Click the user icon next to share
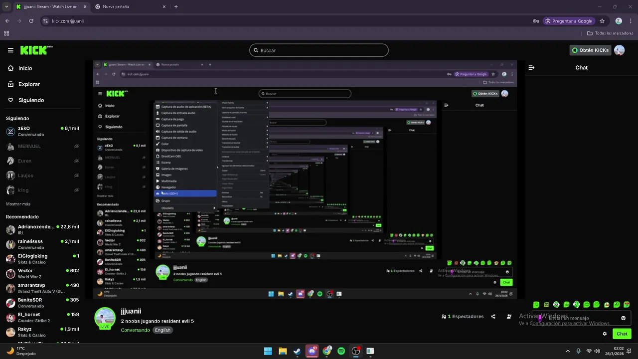 (509, 317)
